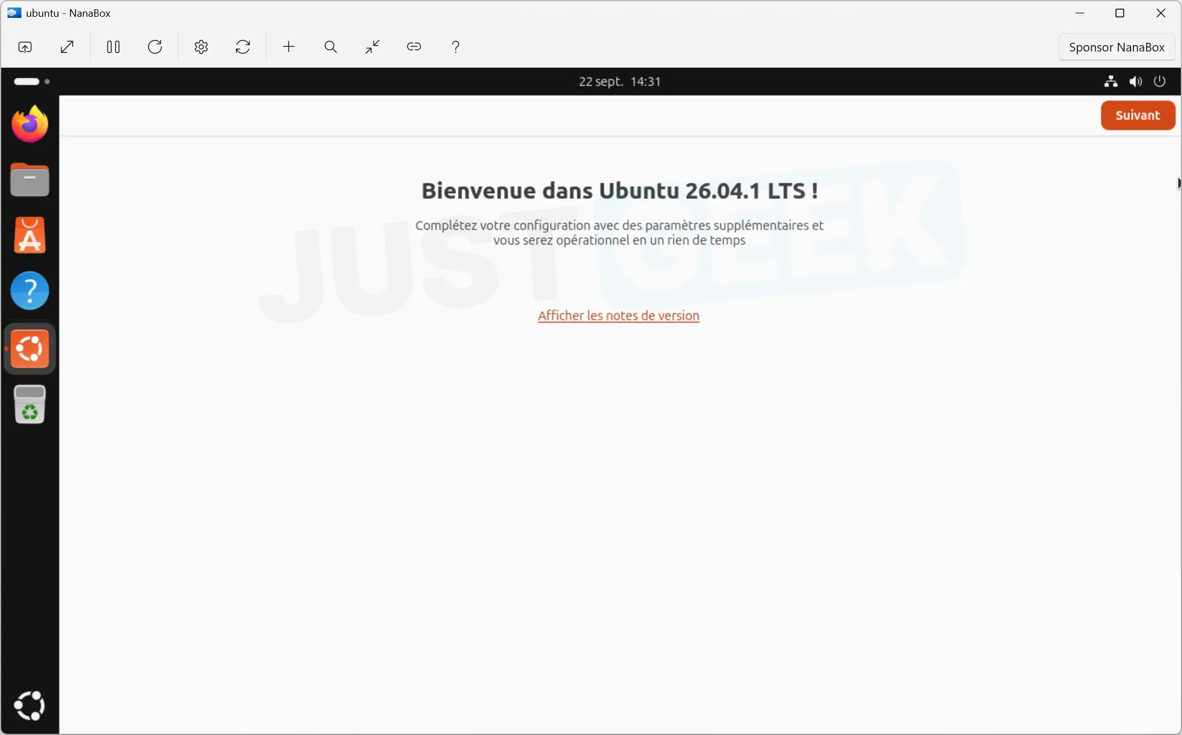Open the Help icon in the dock
The height and width of the screenshot is (735, 1182).
pos(29,291)
